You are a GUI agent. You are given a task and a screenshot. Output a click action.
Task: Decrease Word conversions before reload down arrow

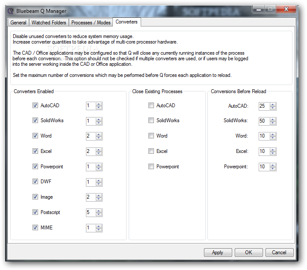click(272, 138)
